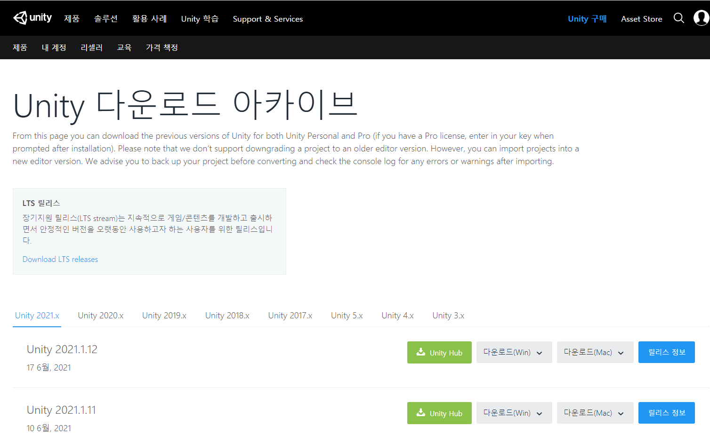Select 가격 책정 in the sub navigation

click(x=162, y=47)
